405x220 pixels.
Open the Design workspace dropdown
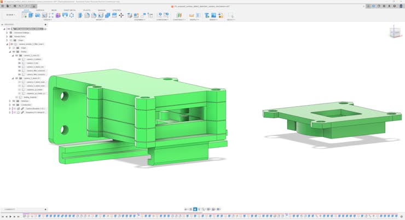(x=10, y=15)
